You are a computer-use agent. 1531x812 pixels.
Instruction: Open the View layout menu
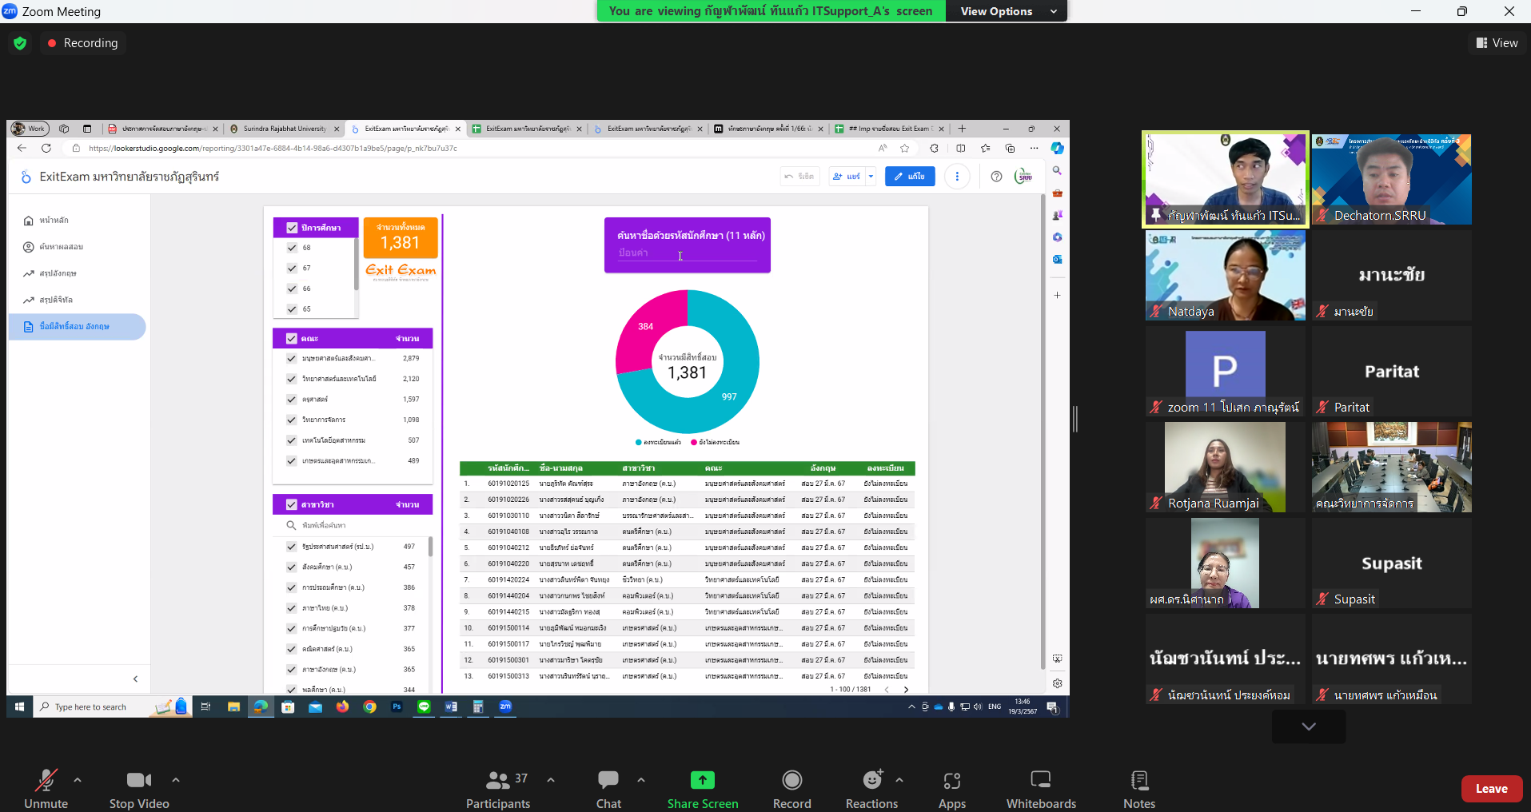point(1497,43)
